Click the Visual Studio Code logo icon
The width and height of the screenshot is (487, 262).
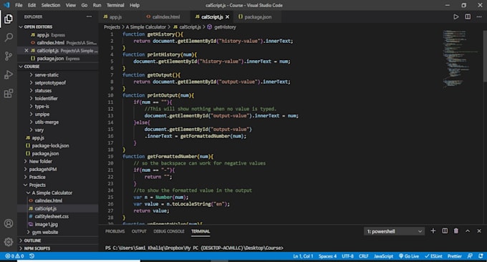[x=6, y=5]
